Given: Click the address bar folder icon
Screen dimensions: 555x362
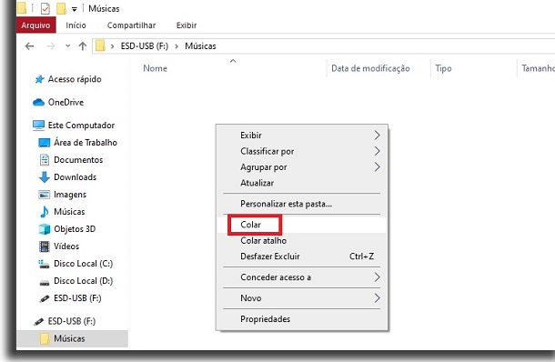Looking at the screenshot, I should point(100,45).
